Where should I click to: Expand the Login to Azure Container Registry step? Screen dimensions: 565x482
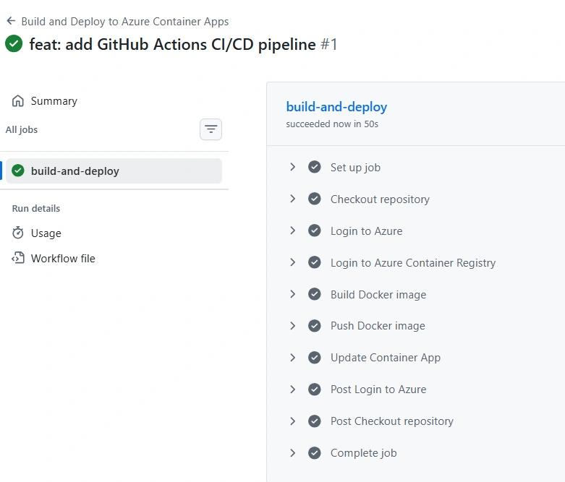292,262
